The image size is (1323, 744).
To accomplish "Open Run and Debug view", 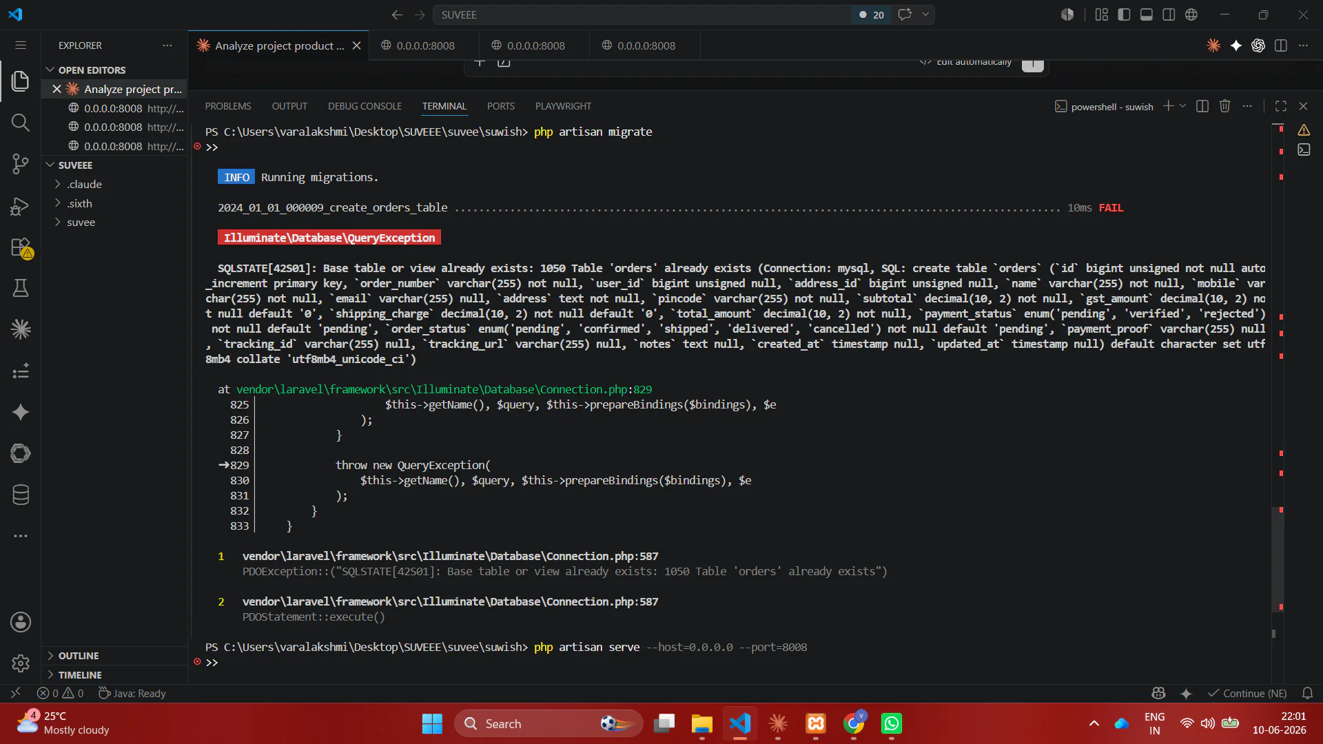I will point(21,206).
